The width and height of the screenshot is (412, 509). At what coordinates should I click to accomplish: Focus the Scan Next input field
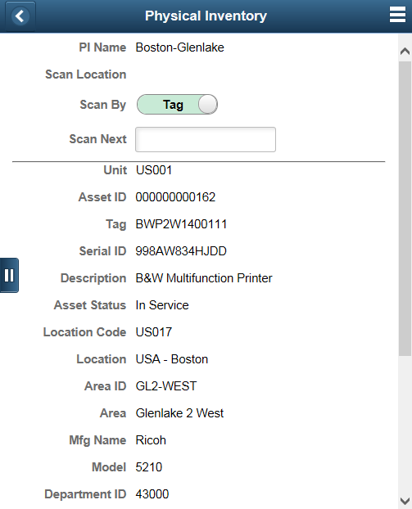[x=206, y=140]
